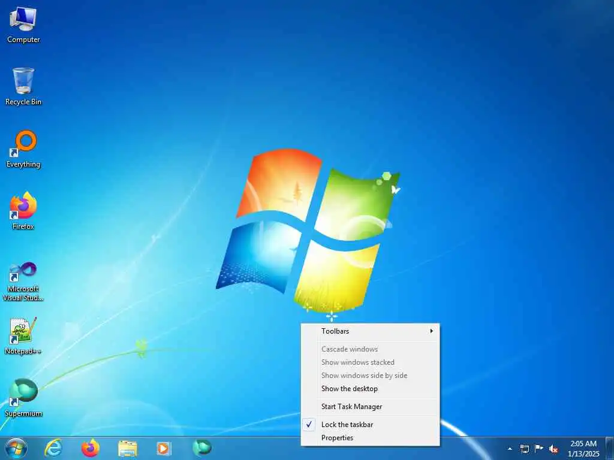Choose Show the desktop menu entry
Viewport: 614px width, 460px height.
(370, 389)
